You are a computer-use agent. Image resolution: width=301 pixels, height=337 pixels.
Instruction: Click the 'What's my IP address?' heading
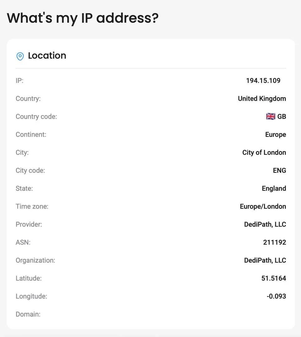pos(83,18)
